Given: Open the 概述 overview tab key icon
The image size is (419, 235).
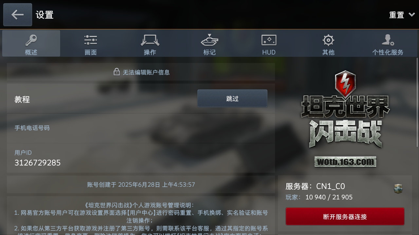Looking at the screenshot, I should pos(31,40).
